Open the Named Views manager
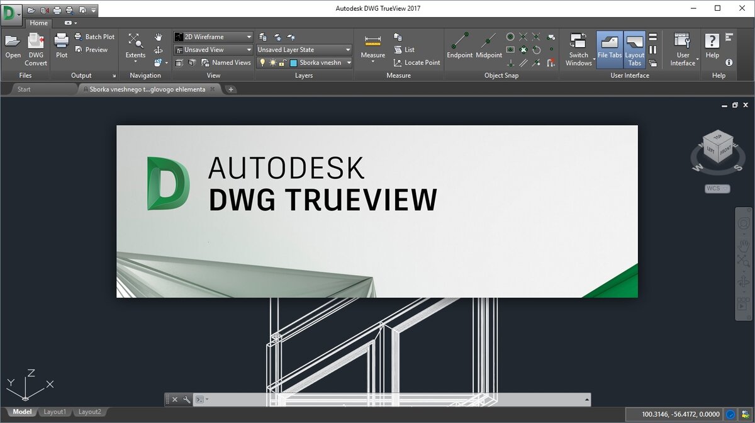The height and width of the screenshot is (423, 755). 226,63
